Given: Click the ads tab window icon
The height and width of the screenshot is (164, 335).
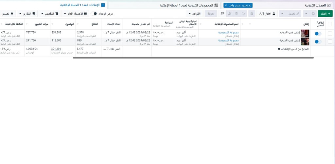Looking at the screenshot, I should click(103, 5).
